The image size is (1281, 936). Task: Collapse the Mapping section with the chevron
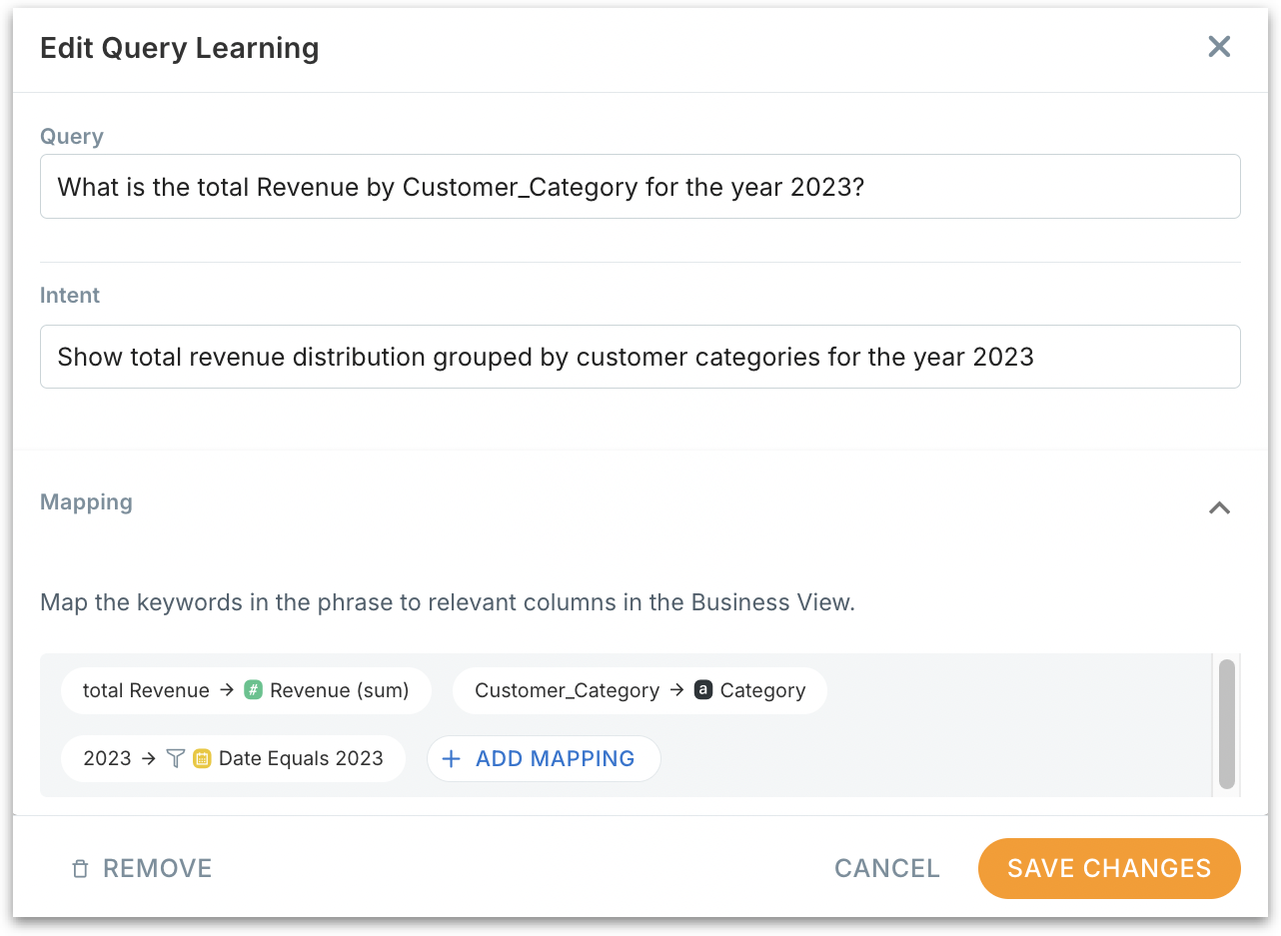coord(1219,507)
